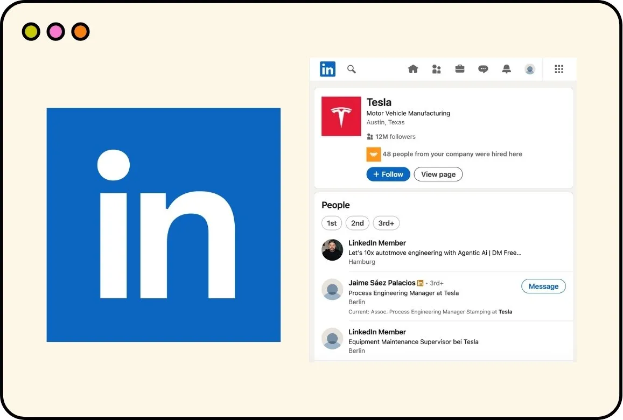Open the Equipment Maintenance Supervisor member name
Viewport: 623px width, 420px height.
(377, 332)
